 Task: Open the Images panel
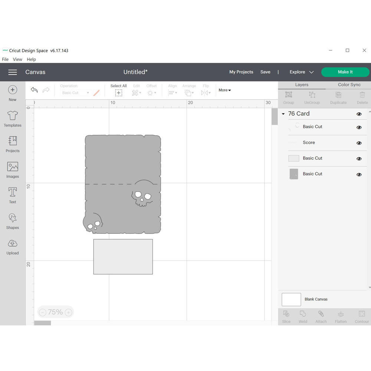click(x=13, y=167)
